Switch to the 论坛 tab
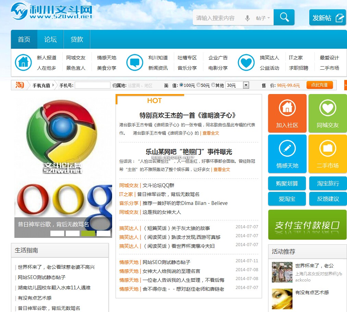The height and width of the screenshot is (312, 347). (50, 39)
